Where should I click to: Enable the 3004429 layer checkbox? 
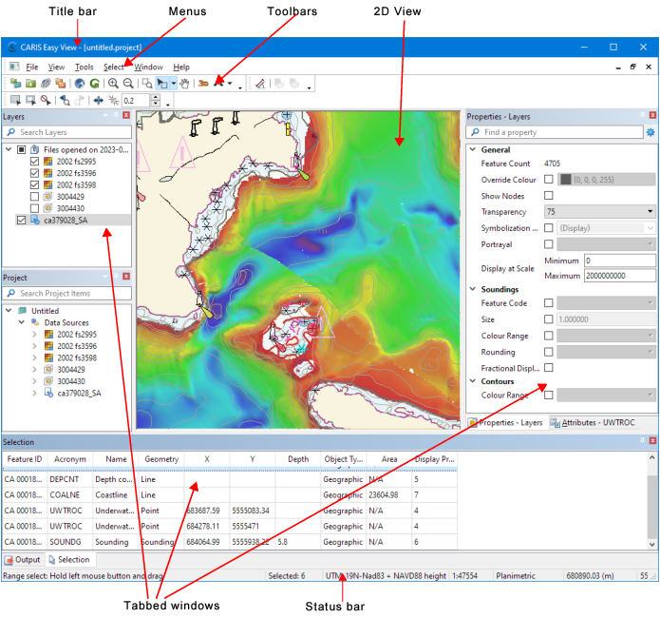(35, 195)
